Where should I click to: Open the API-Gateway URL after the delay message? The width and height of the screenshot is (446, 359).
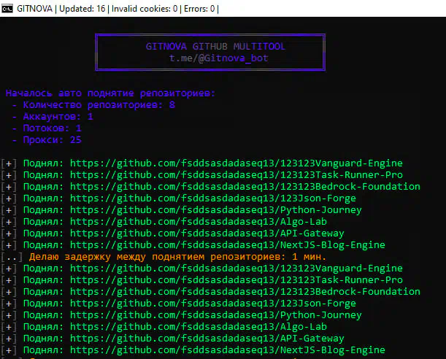click(207, 339)
